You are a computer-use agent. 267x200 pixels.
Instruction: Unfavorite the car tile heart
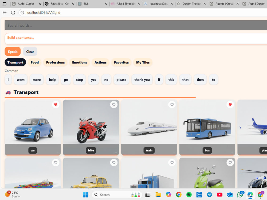(x=56, y=105)
